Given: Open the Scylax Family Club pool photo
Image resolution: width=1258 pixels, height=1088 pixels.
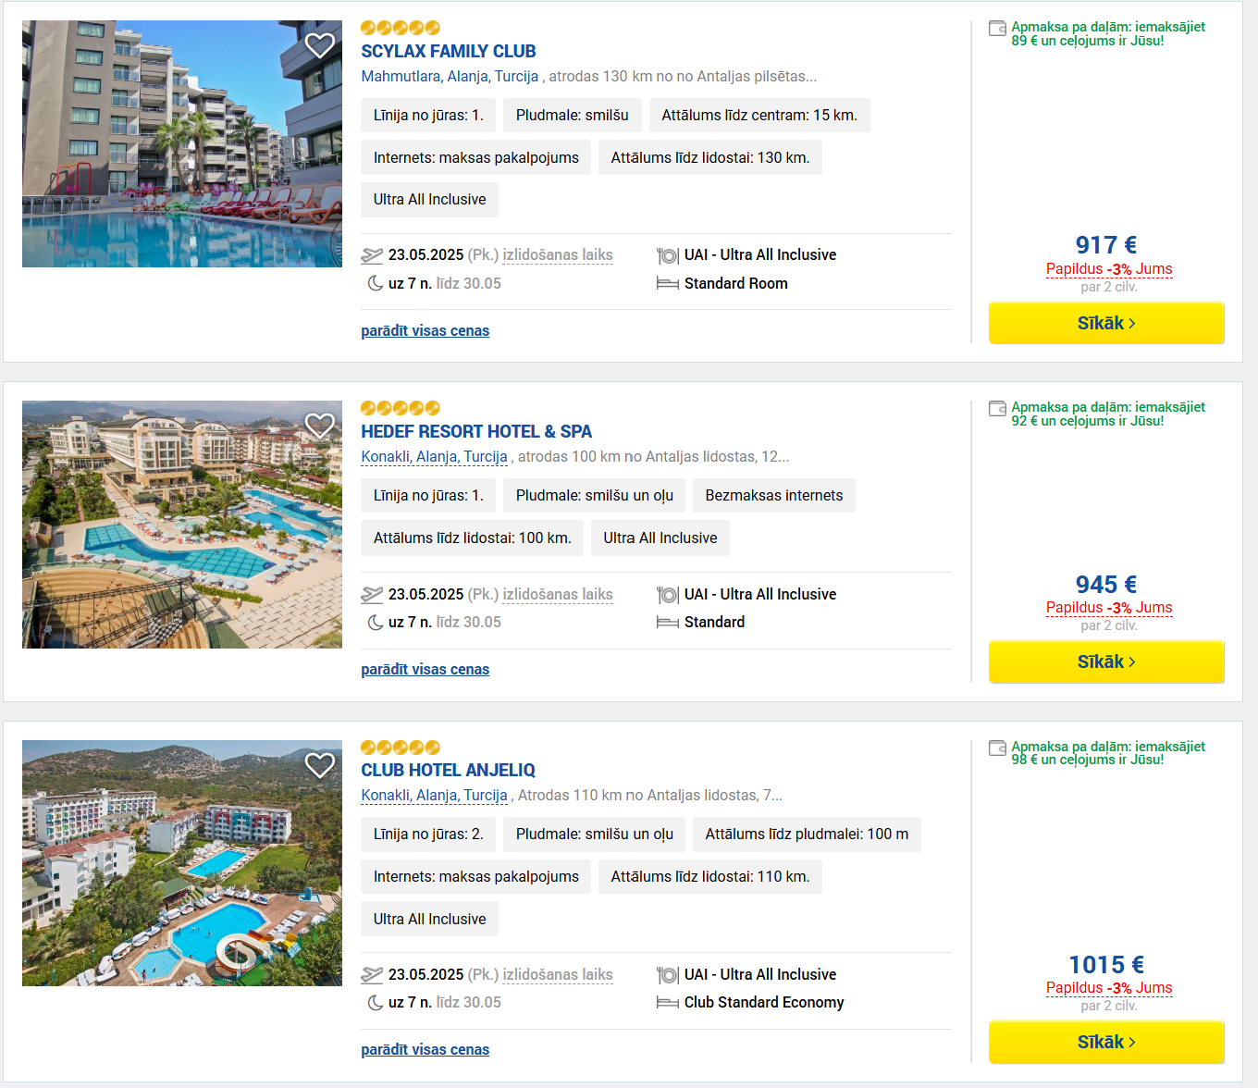Looking at the screenshot, I should pyautogui.click(x=182, y=144).
